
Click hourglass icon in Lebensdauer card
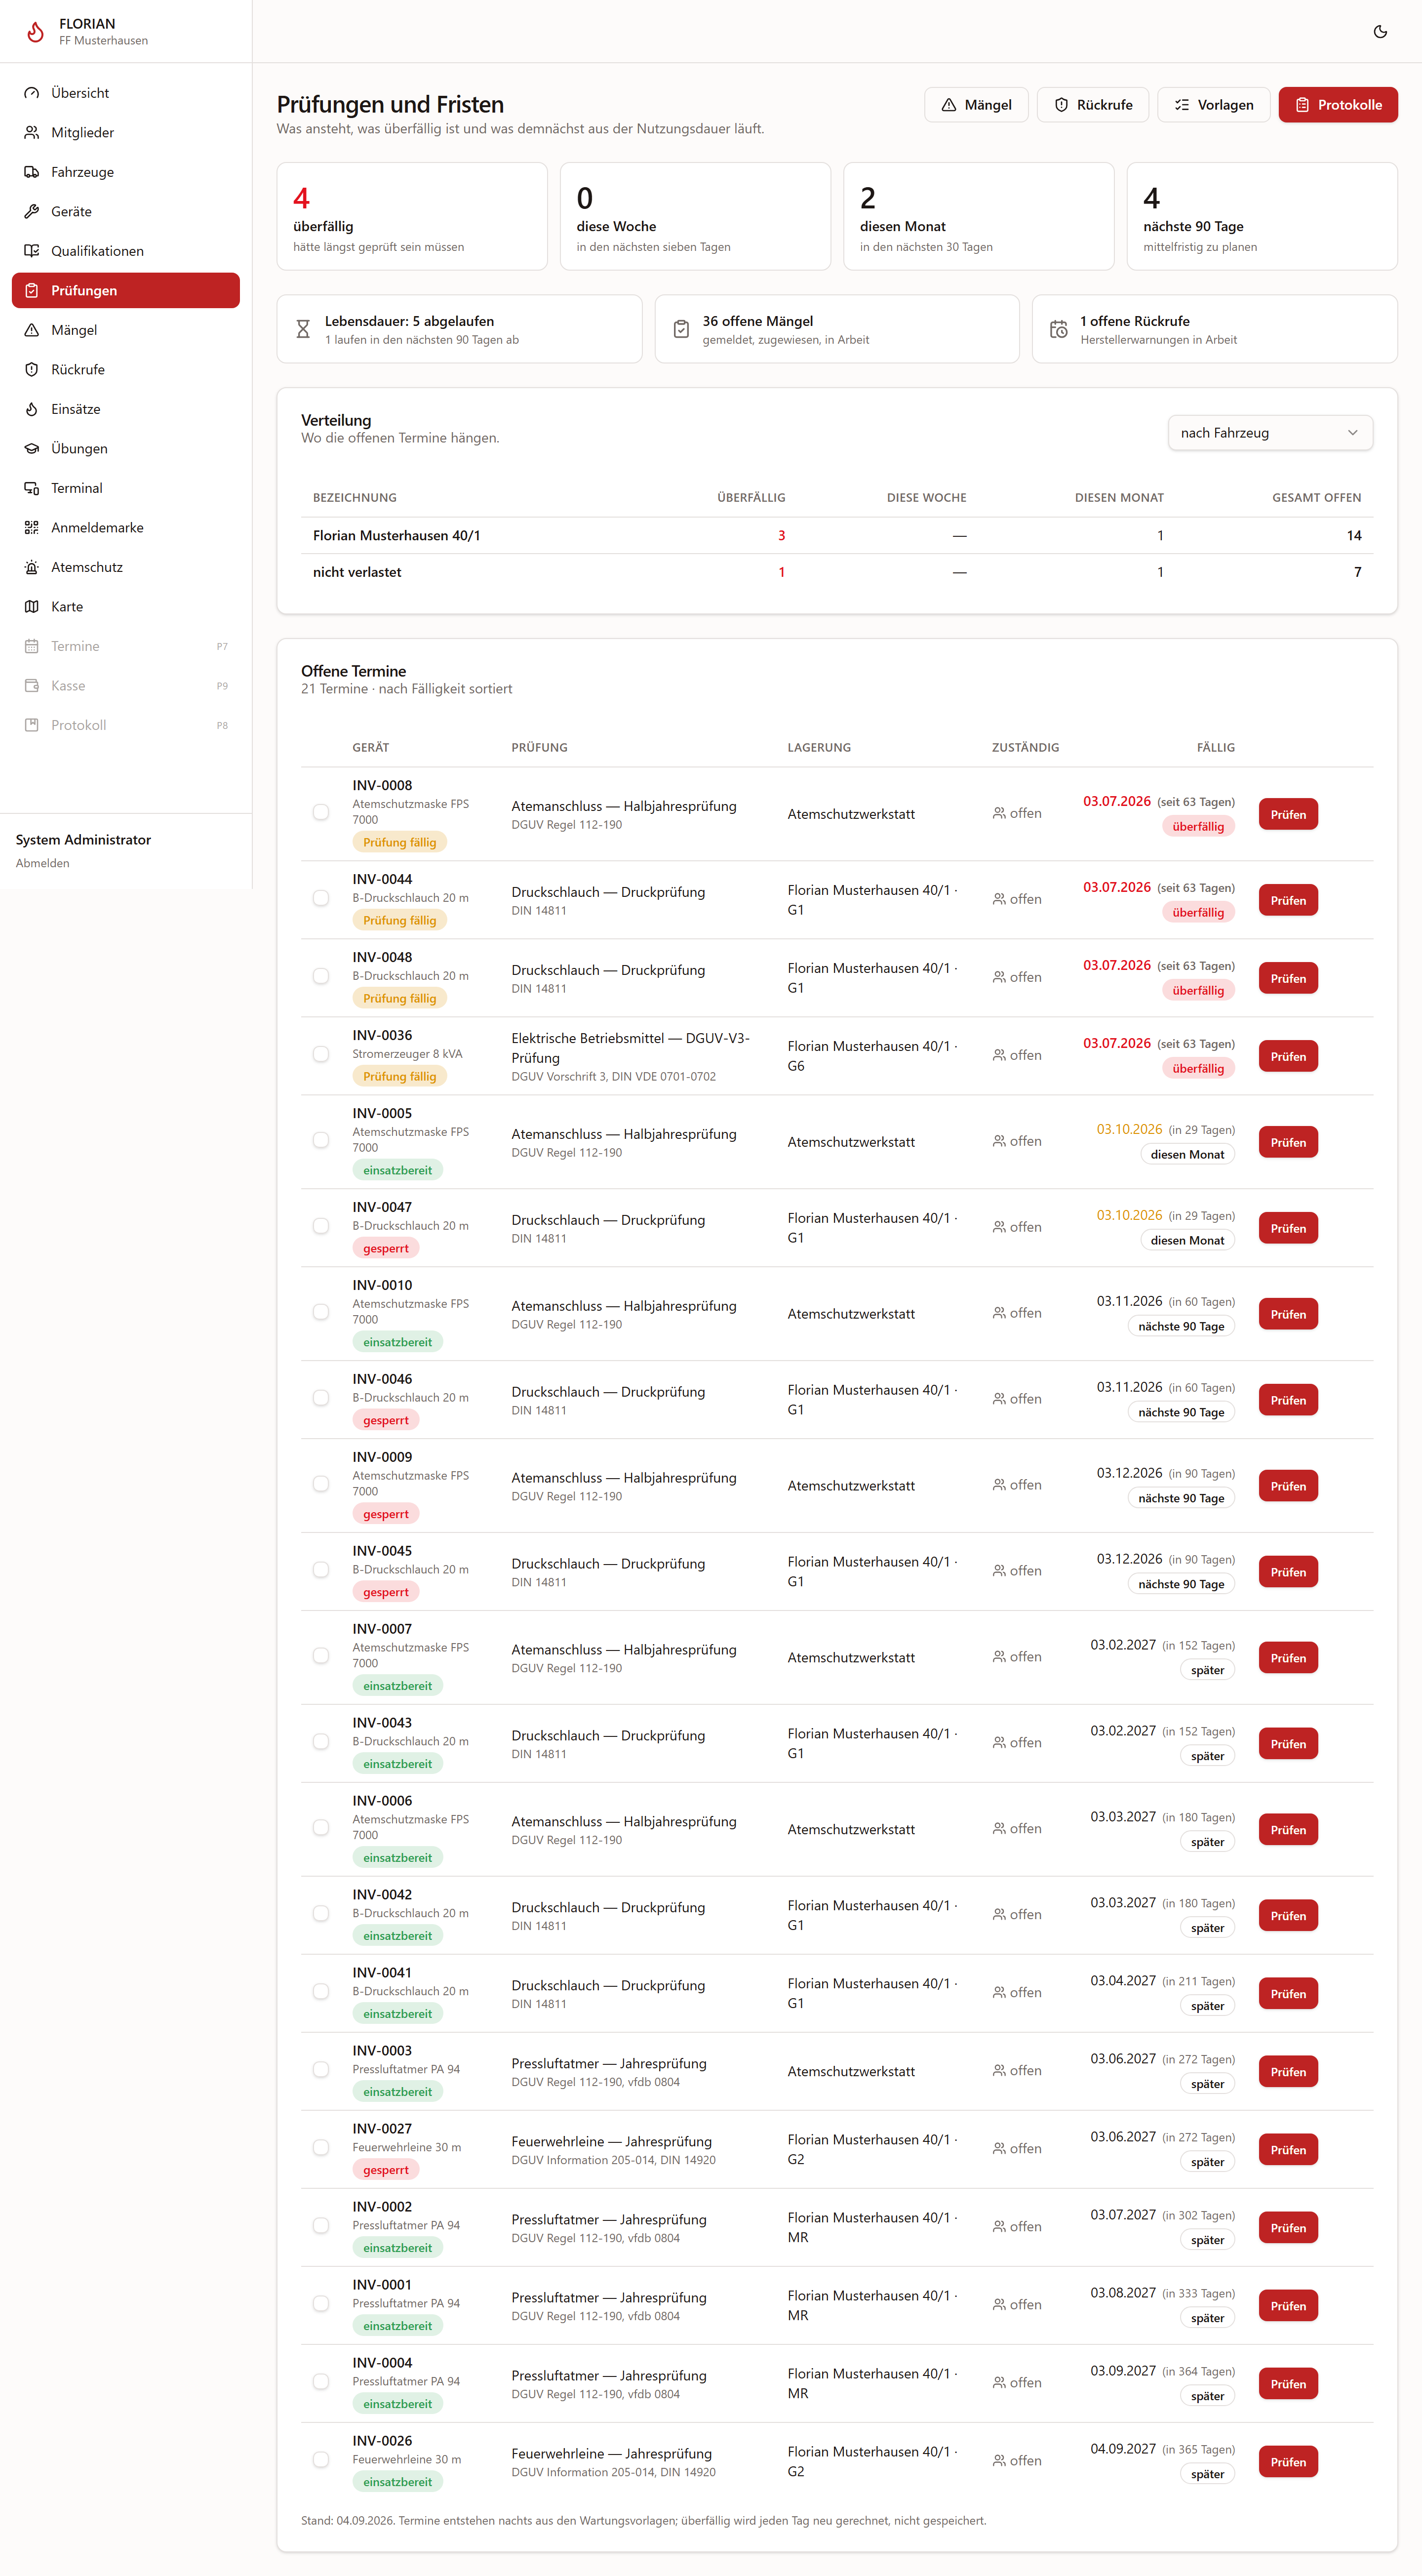point(303,329)
